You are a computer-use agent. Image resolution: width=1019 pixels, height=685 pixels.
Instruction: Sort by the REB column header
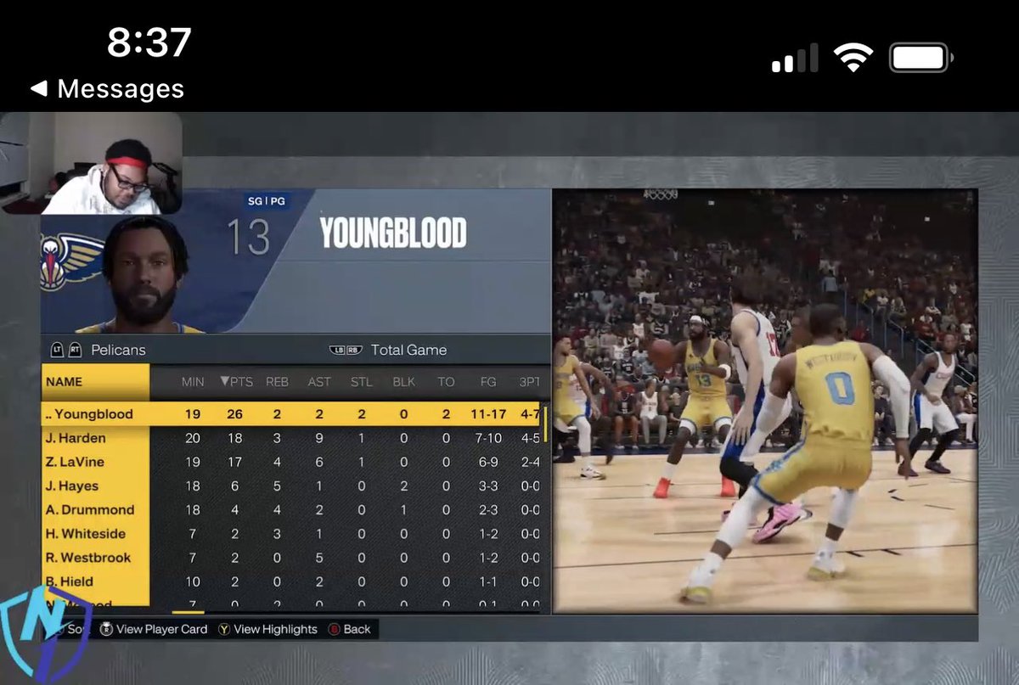coord(277,382)
